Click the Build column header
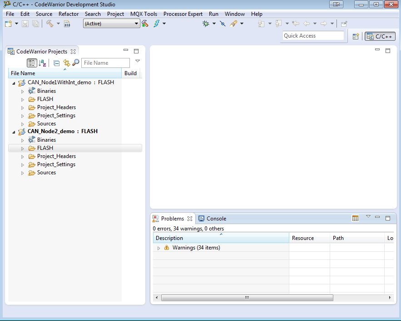The width and height of the screenshot is (401, 321). tap(131, 73)
